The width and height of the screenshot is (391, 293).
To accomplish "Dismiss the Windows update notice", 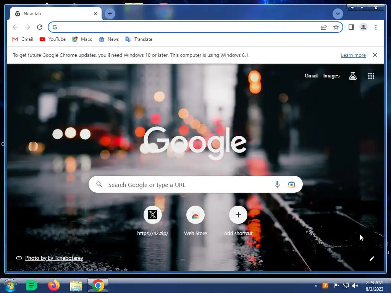I will pyautogui.click(x=375, y=55).
